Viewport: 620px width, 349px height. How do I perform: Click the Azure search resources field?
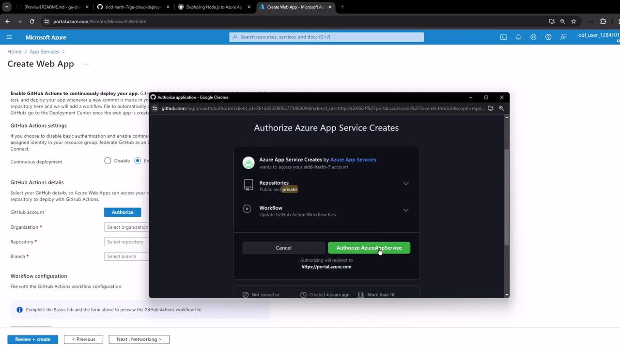click(x=326, y=37)
